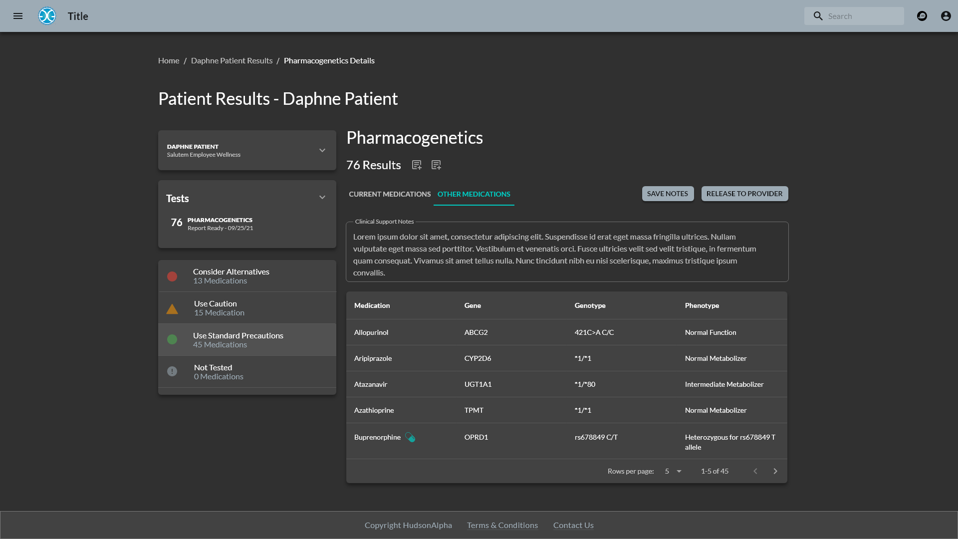Screen dimensions: 958x539
Task: Click the Release to Provider button
Action: [744, 194]
